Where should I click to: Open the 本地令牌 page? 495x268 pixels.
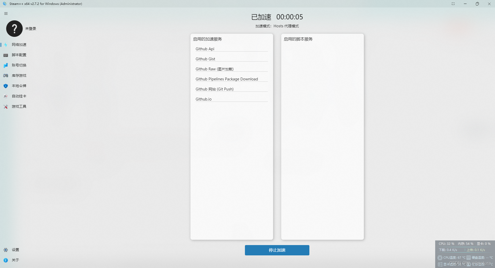pyautogui.click(x=19, y=86)
